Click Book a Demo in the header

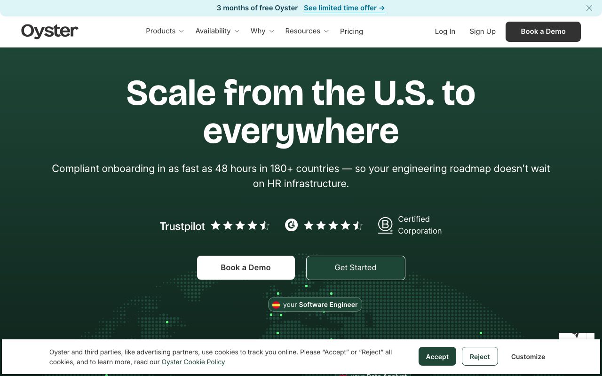(543, 31)
